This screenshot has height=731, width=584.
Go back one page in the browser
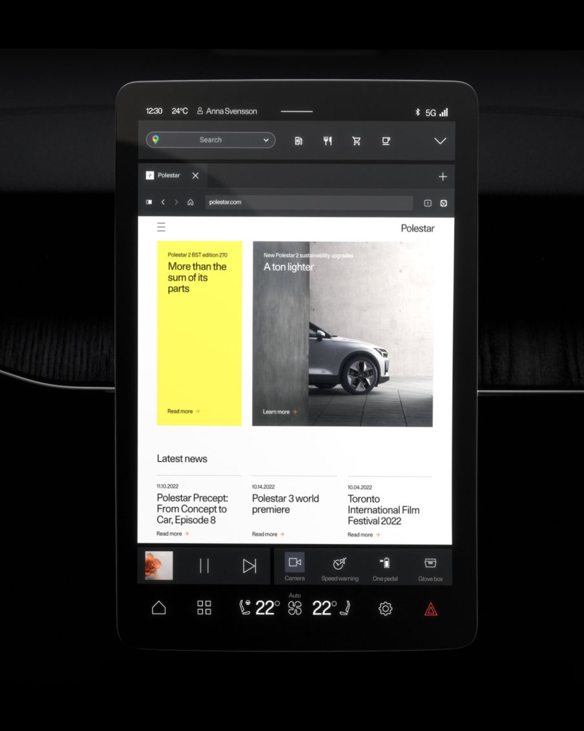click(x=163, y=202)
